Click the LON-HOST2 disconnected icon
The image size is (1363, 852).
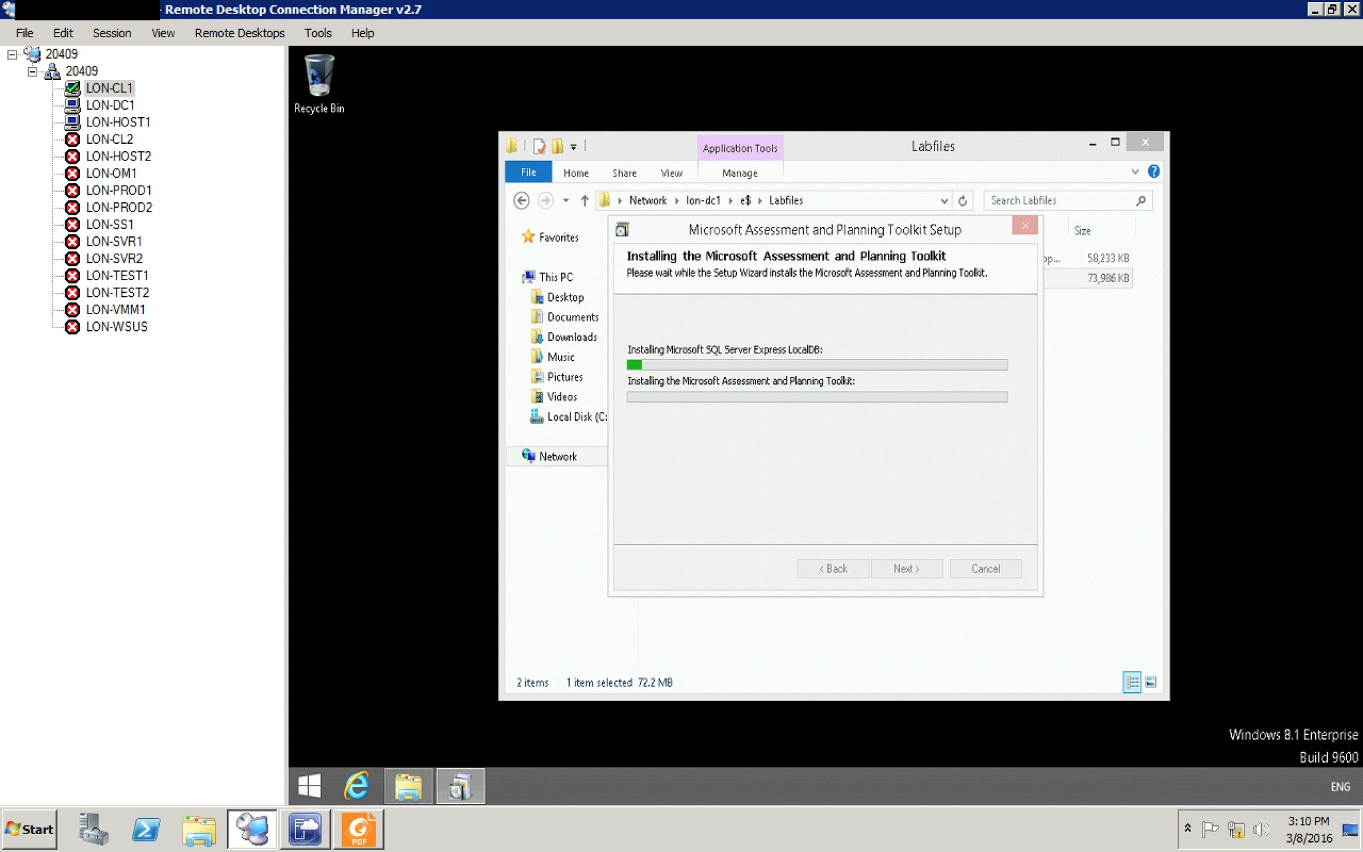73,156
